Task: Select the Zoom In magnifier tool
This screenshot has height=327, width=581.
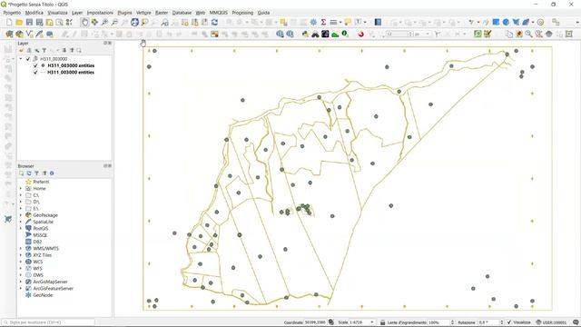Action: [105, 22]
